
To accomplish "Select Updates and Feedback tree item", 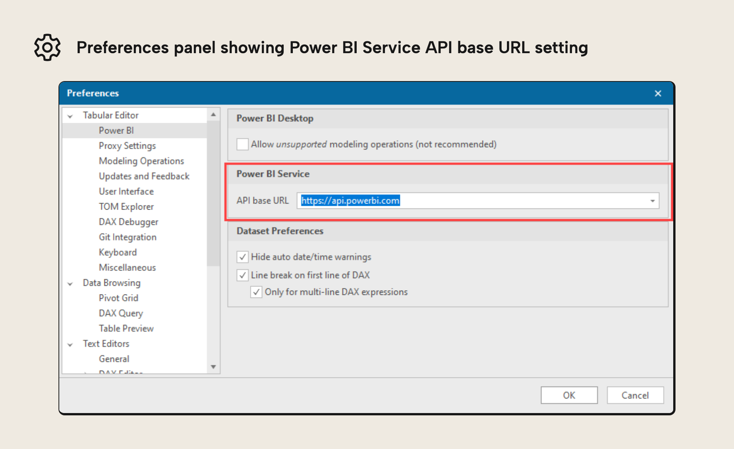I will [x=144, y=176].
